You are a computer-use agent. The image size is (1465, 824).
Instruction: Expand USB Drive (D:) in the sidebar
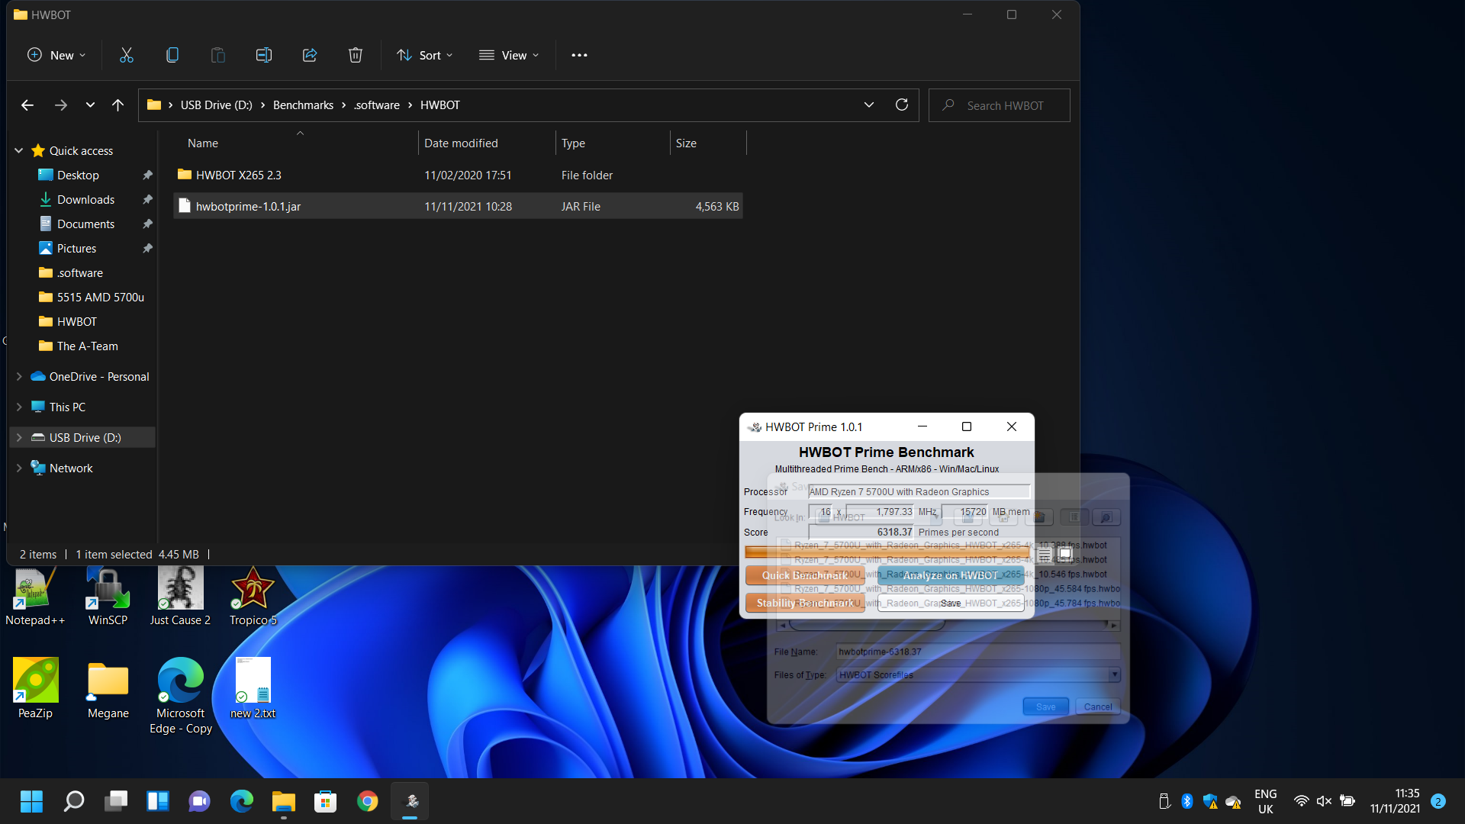[19, 438]
